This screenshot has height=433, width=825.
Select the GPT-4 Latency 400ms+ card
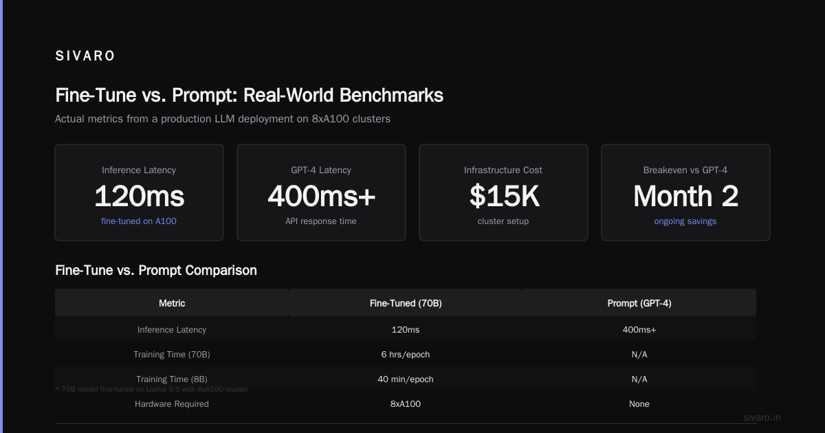pyautogui.click(x=321, y=192)
